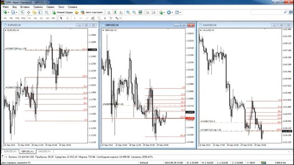Image resolution: width=294 pixels, height=165 pixels.
Task: Select the Equidistant Channel tool
Action: coord(93,18)
